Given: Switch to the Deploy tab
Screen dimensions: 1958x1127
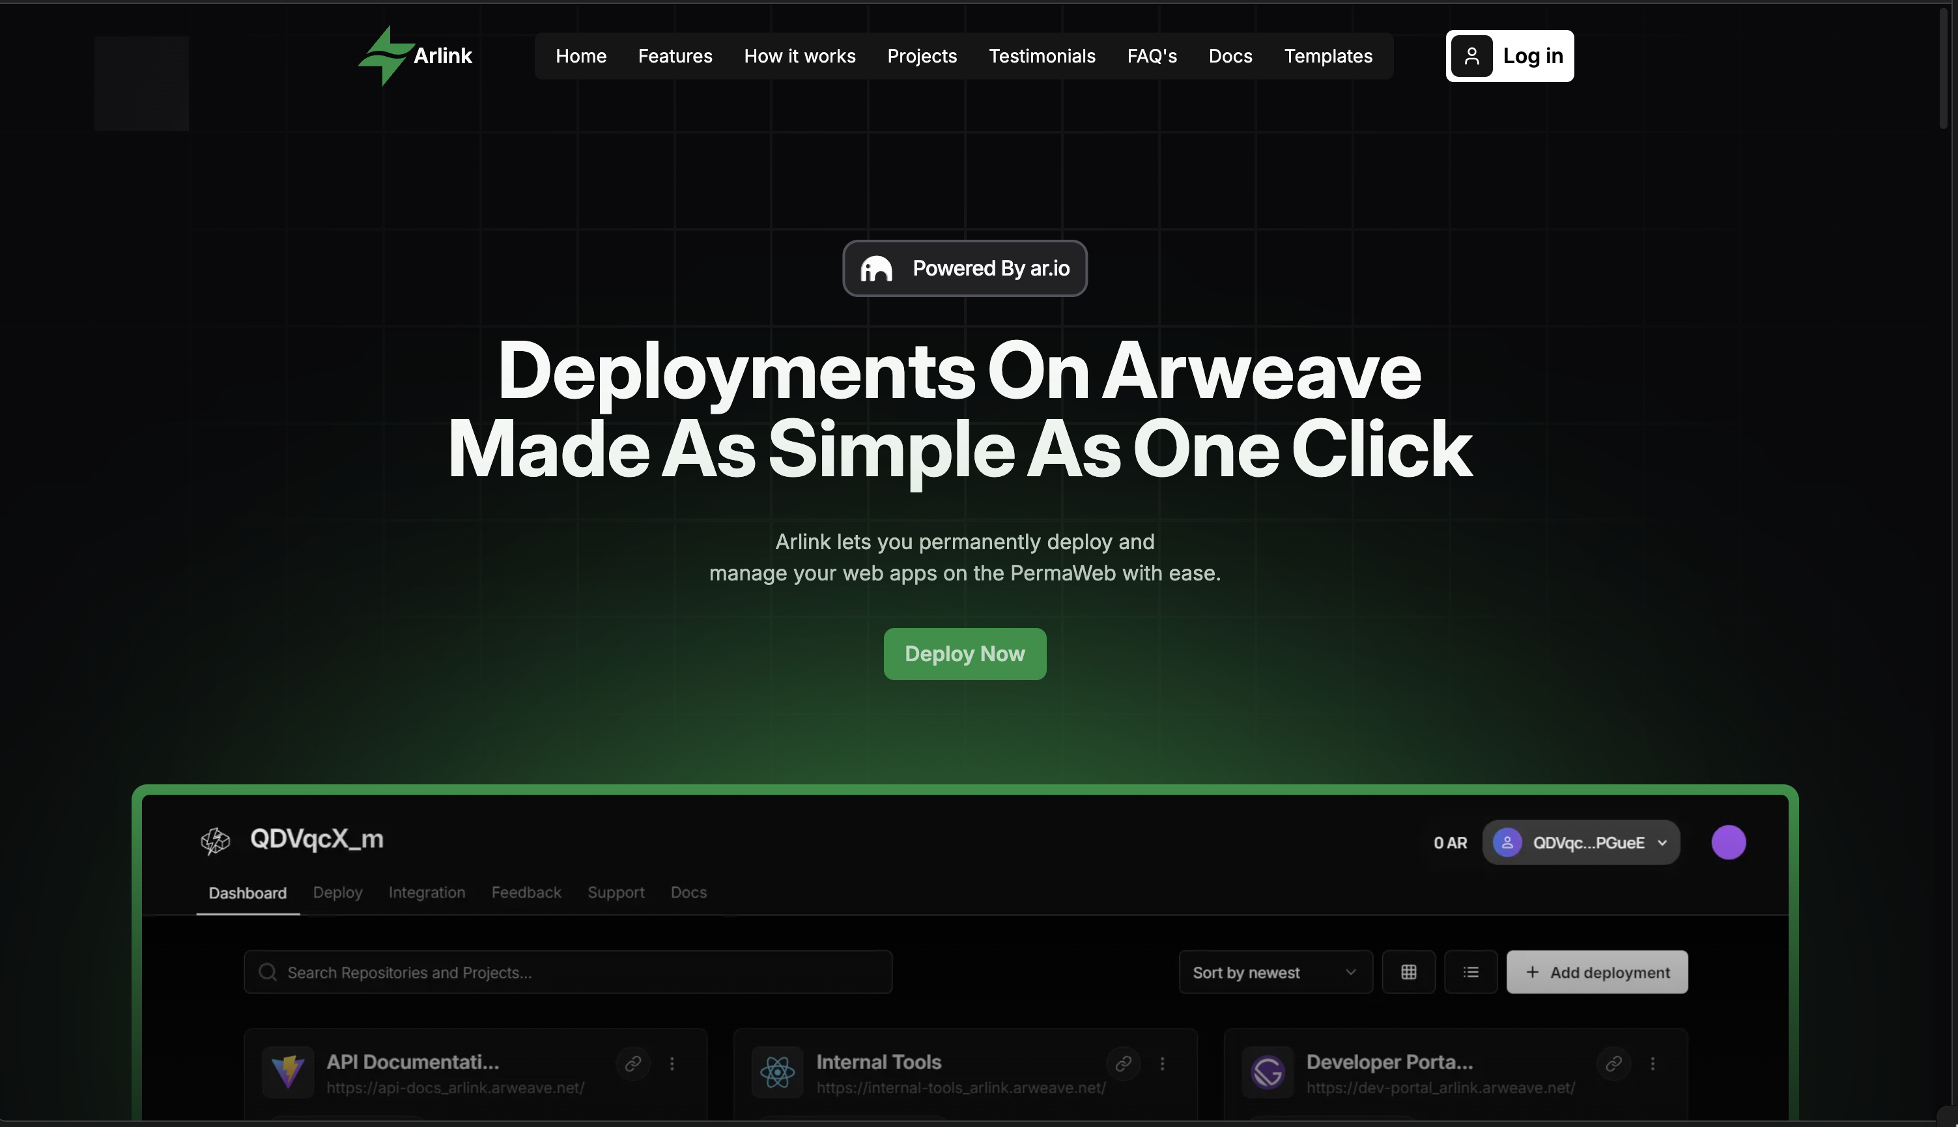Looking at the screenshot, I should tap(337, 892).
